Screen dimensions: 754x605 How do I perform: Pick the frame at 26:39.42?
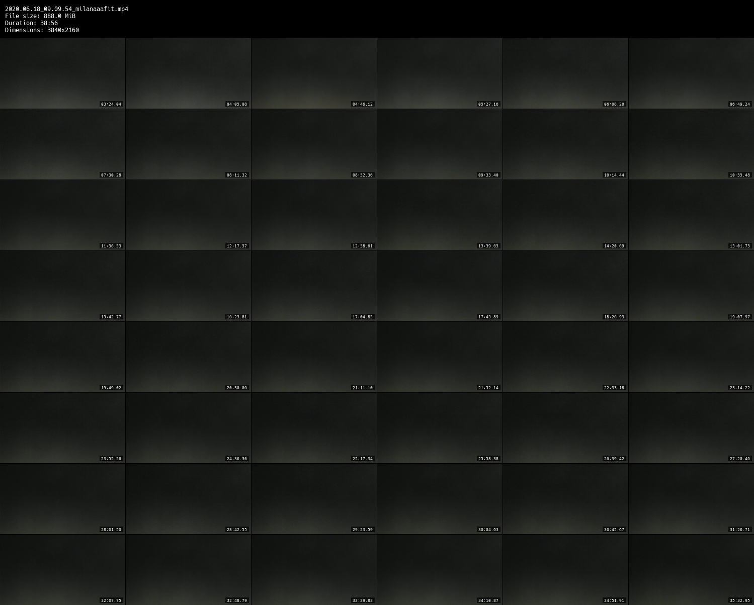(x=565, y=428)
